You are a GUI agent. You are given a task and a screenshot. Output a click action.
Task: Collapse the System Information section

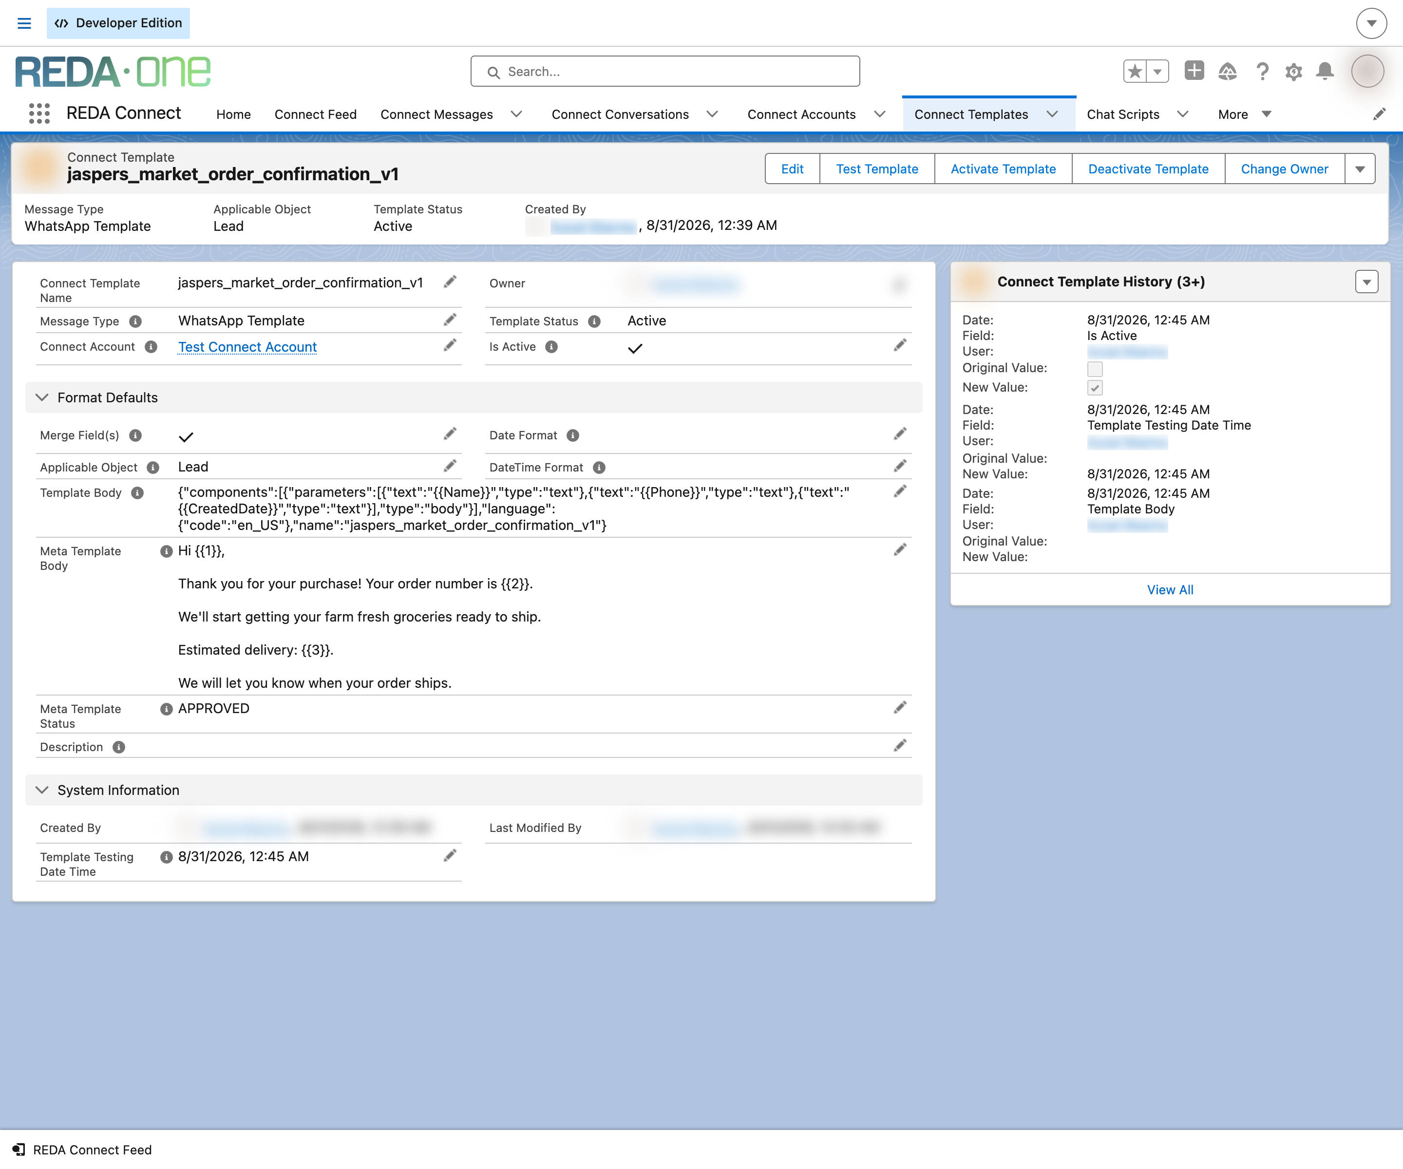coord(42,790)
